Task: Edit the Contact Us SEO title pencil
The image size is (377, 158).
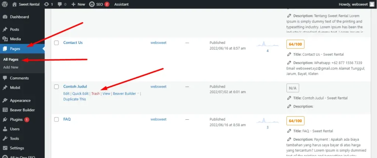Action: point(289,55)
